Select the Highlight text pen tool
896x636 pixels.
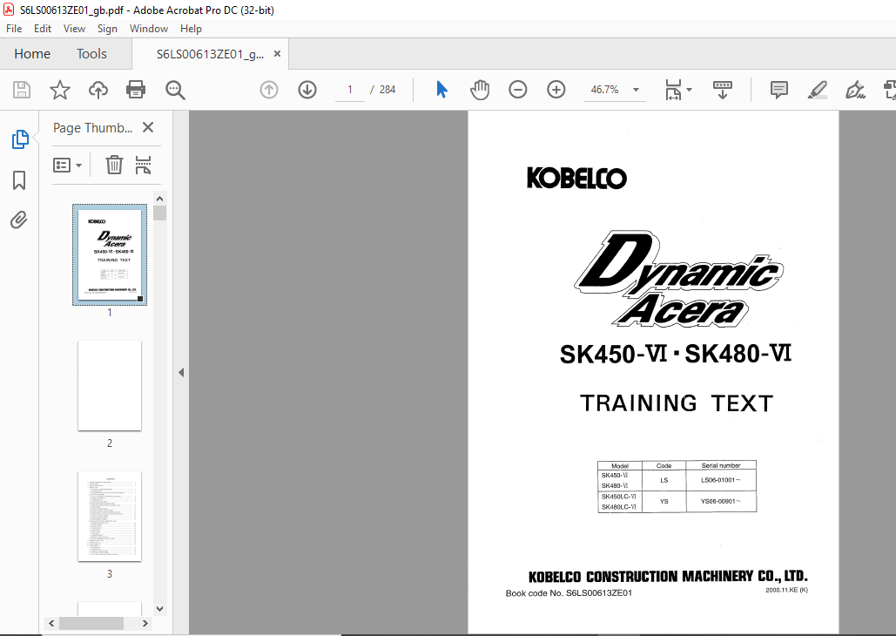point(817,90)
